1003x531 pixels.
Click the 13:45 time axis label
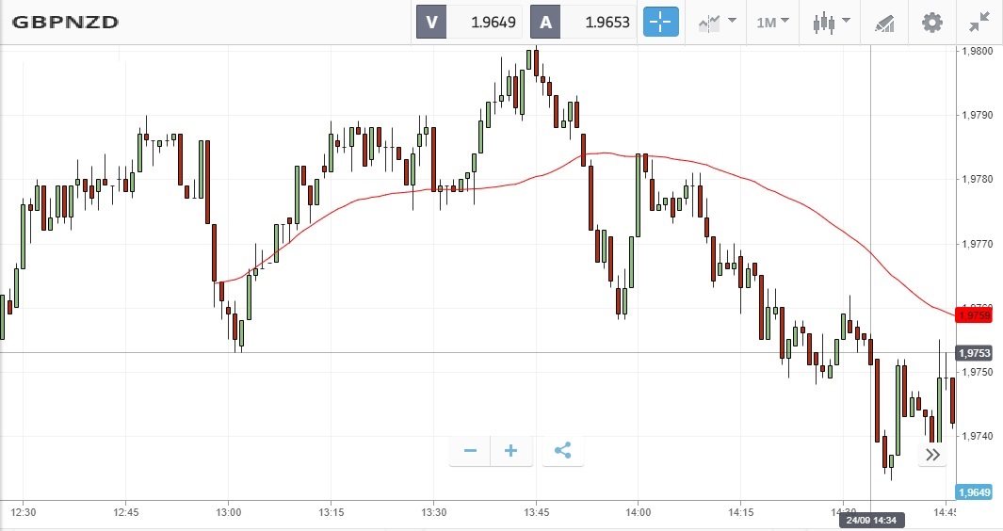536,512
